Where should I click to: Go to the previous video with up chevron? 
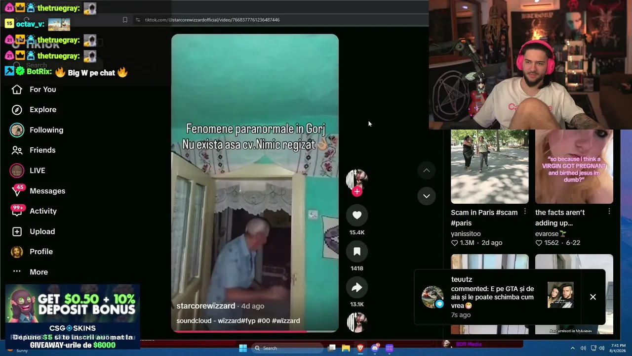[x=427, y=171]
